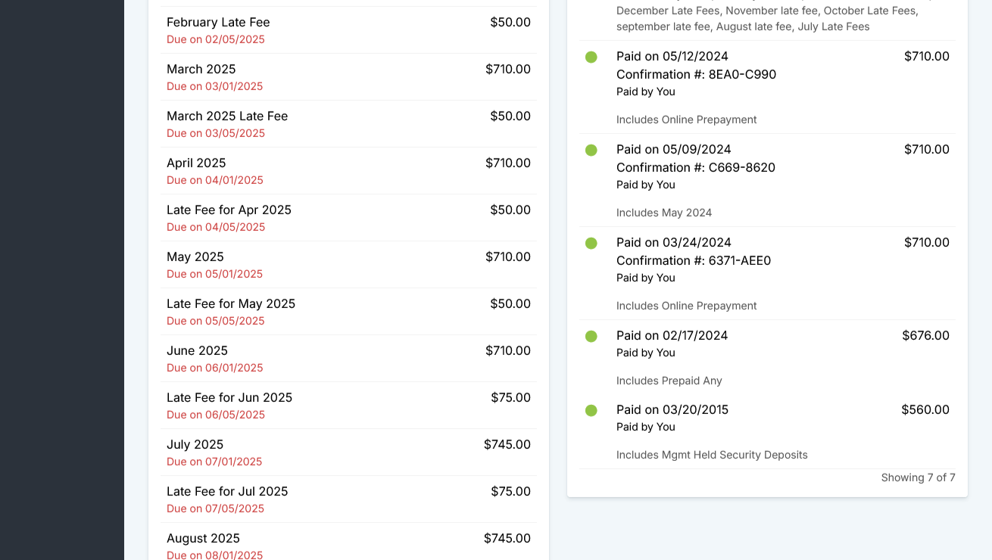The width and height of the screenshot is (992, 560).
Task: Click the Showing 7 of 7 label
Action: 918,478
